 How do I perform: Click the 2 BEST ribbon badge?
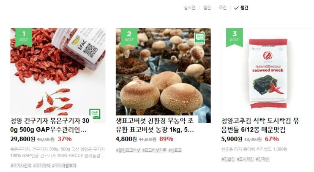pos(129,38)
